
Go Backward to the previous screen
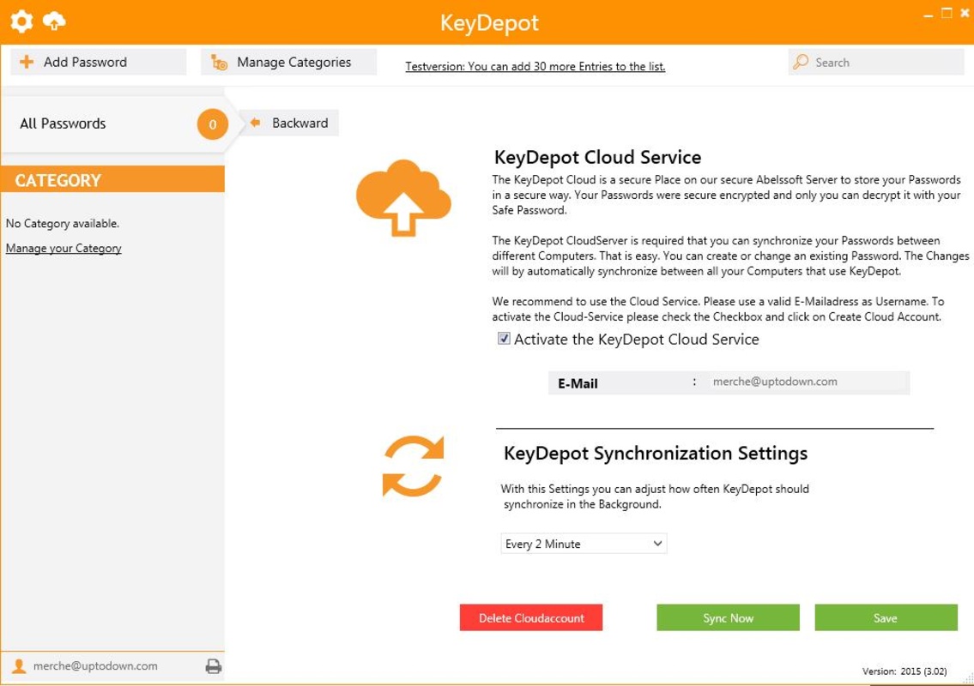[290, 123]
